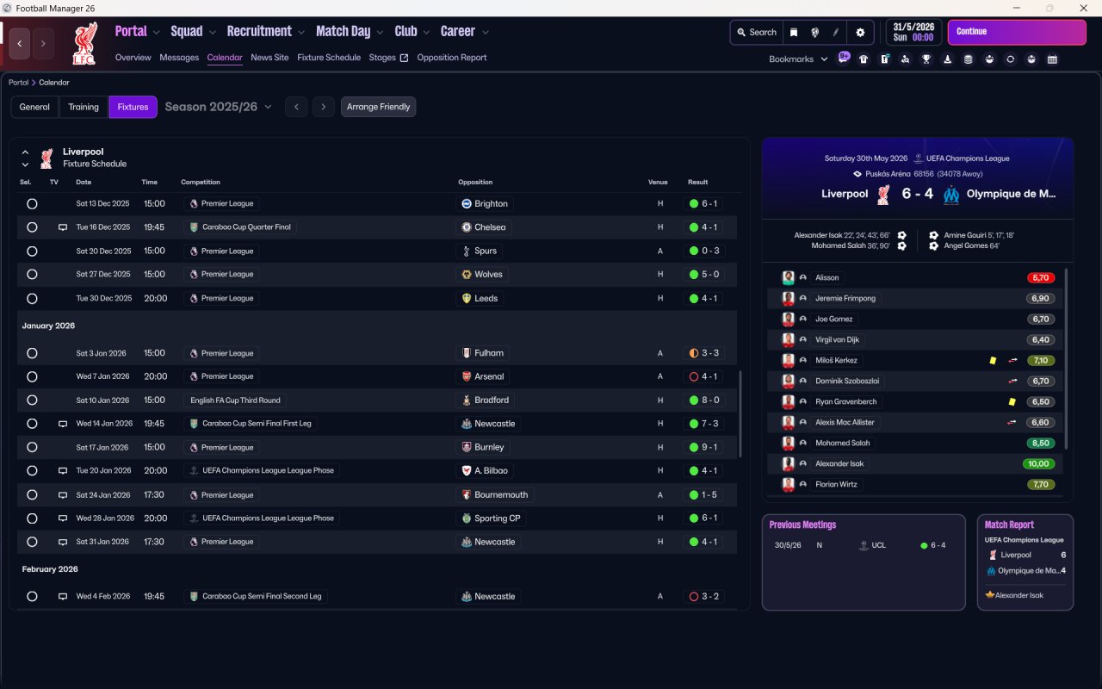Click the Arrange Friendly button
1102x689 pixels.
(379, 107)
